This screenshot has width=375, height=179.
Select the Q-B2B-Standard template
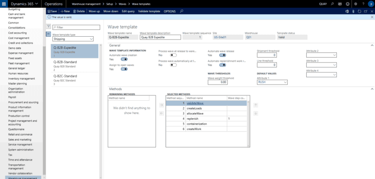(74, 65)
